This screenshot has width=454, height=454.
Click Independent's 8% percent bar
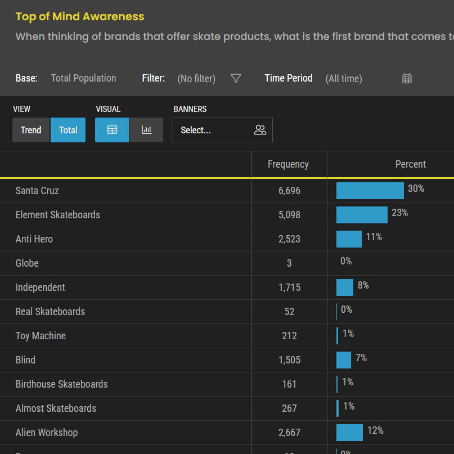click(345, 287)
